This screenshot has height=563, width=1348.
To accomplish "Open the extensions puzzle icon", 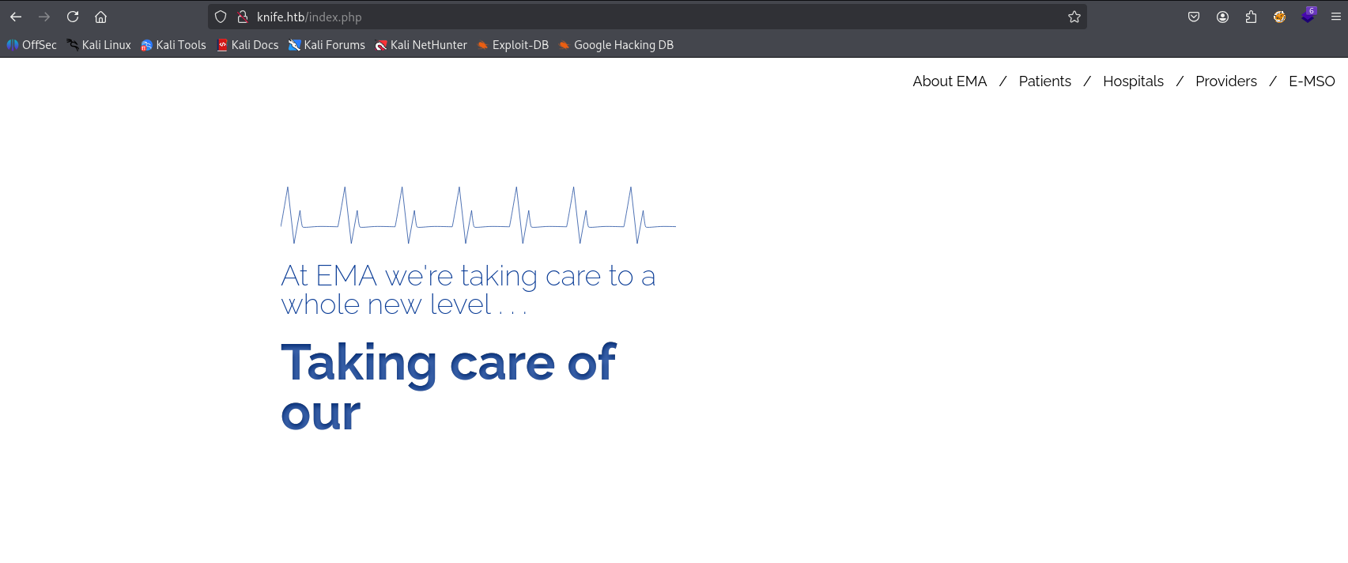I will pyautogui.click(x=1251, y=17).
